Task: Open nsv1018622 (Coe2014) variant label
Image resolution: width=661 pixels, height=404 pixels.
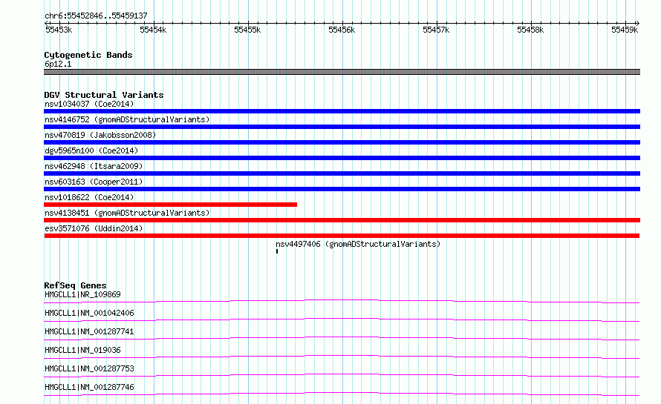Action: [x=89, y=197]
